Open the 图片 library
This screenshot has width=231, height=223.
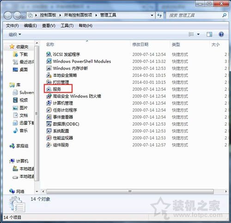pyautogui.click(x=20, y=108)
